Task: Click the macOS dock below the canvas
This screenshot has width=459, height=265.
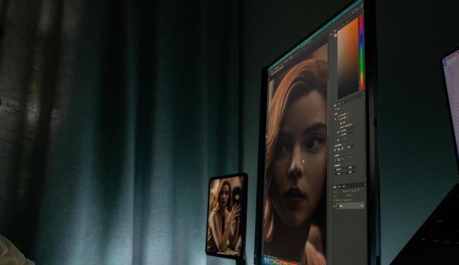Action: click(280, 262)
